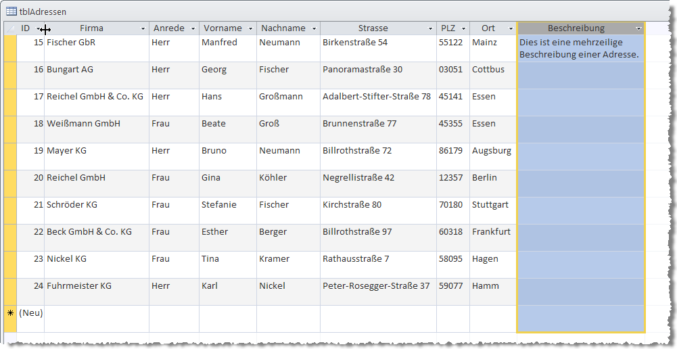Click the select-all corner box of the datasheet
Screen dimensions: 677x349
pyautogui.click(x=10, y=28)
